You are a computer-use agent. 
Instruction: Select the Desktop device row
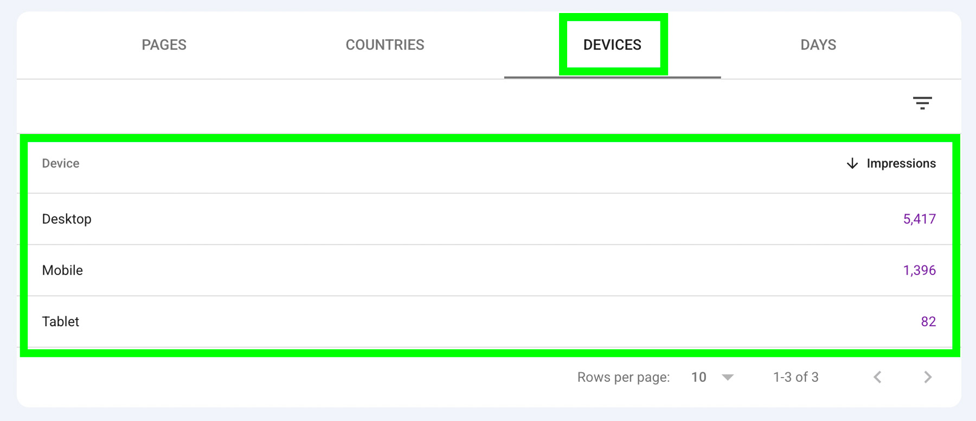coord(489,219)
